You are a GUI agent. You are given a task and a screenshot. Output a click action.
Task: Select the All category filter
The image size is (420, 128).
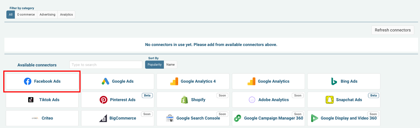[x=10, y=14]
